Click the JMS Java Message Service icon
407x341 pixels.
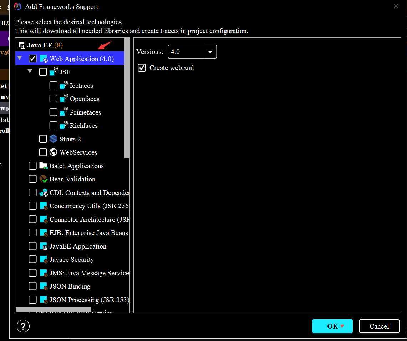pyautogui.click(x=44, y=273)
